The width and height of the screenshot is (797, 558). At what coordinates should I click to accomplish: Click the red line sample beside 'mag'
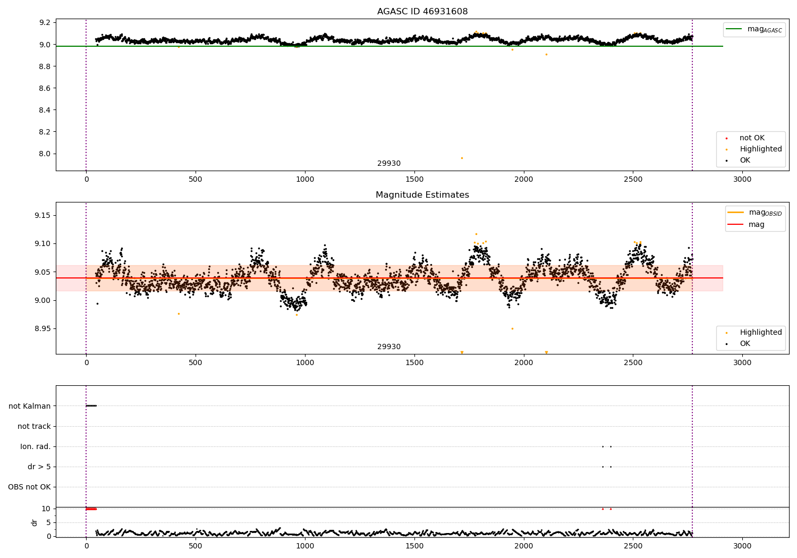pos(736,225)
